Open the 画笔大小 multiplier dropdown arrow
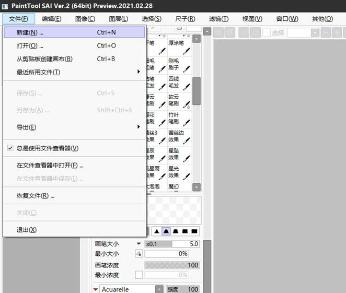 click(x=139, y=244)
